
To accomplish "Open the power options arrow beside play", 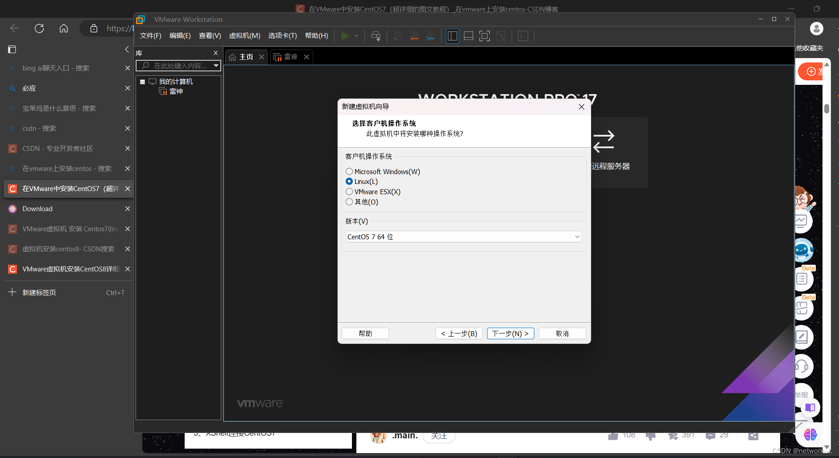I will 356,36.
